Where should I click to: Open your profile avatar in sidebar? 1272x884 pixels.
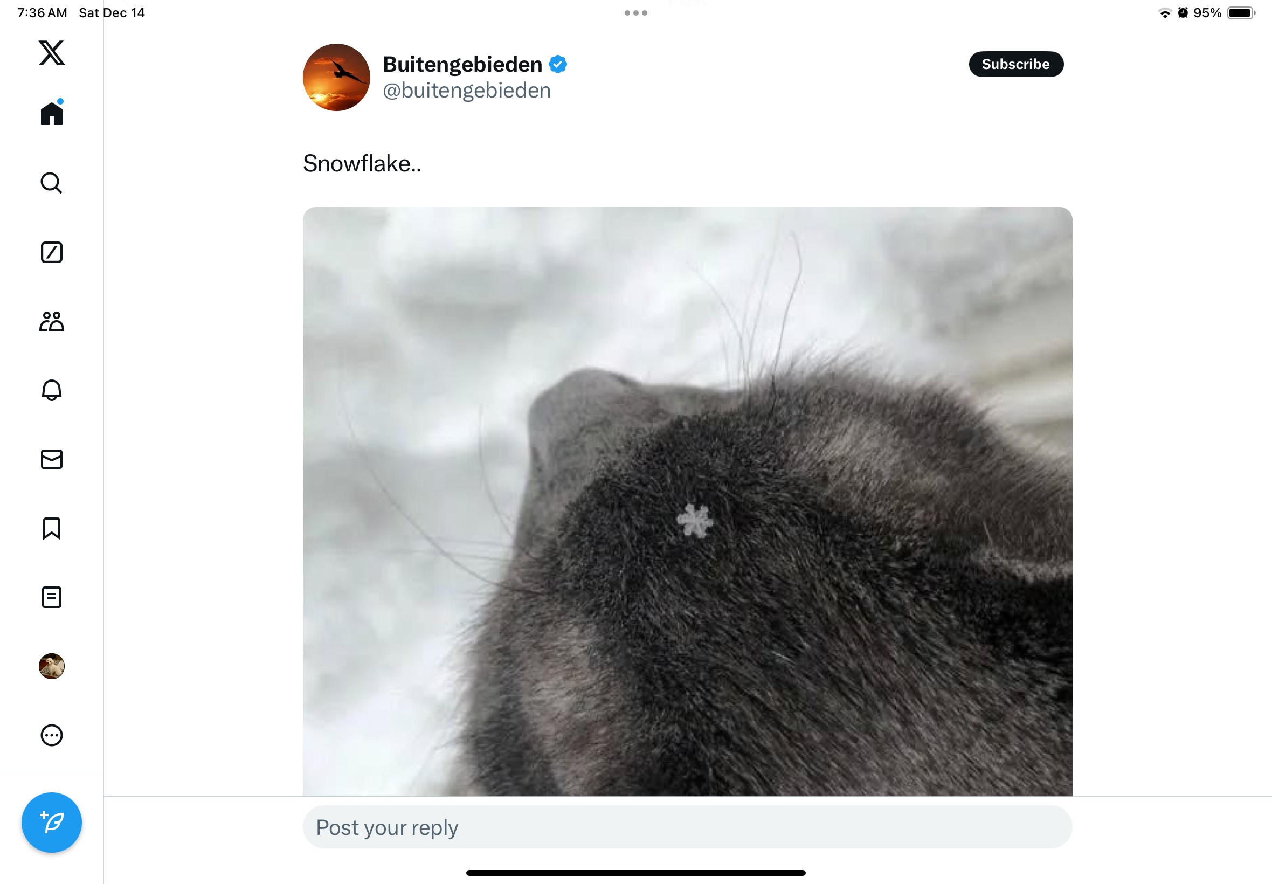point(52,666)
